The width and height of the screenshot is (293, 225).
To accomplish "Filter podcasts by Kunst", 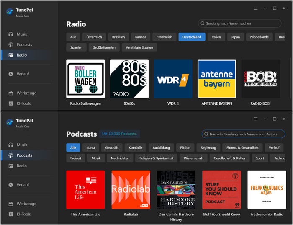I will click(91, 147).
